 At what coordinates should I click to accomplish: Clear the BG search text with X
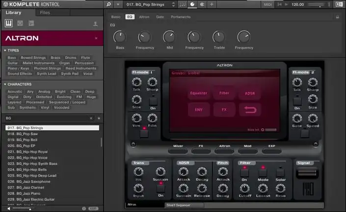91,118
